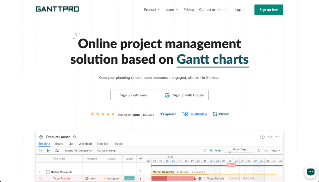The image size is (319, 182).
Task: Refresh the Gantt chart data
Action: pyautogui.click(x=205, y=150)
